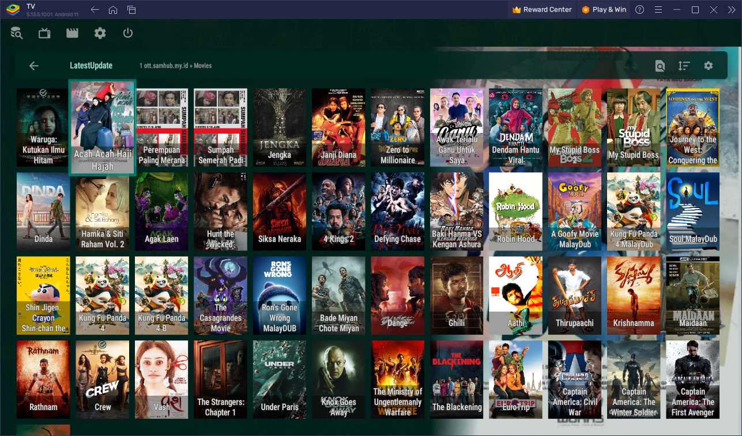Select Ron's Gone Wrong MalayDUB
The height and width of the screenshot is (436, 742).
pyautogui.click(x=280, y=295)
